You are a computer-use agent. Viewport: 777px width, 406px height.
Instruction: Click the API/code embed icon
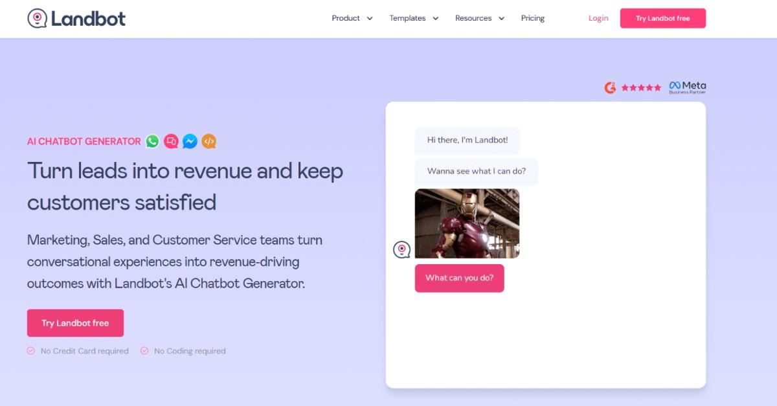208,141
